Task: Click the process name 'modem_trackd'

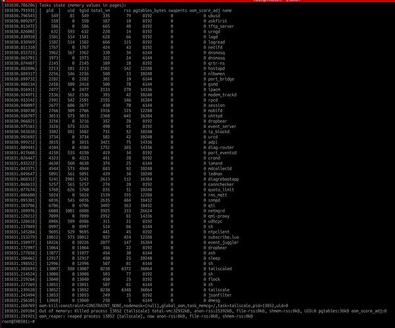Action: pyautogui.click(x=222, y=95)
